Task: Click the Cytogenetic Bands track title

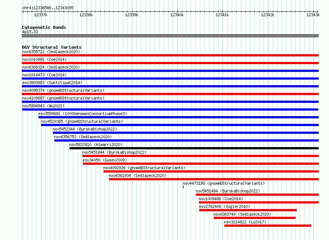Action: [44, 27]
